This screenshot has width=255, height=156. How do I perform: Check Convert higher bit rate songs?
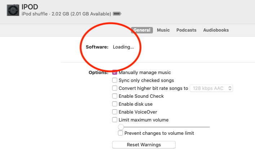(x=115, y=88)
